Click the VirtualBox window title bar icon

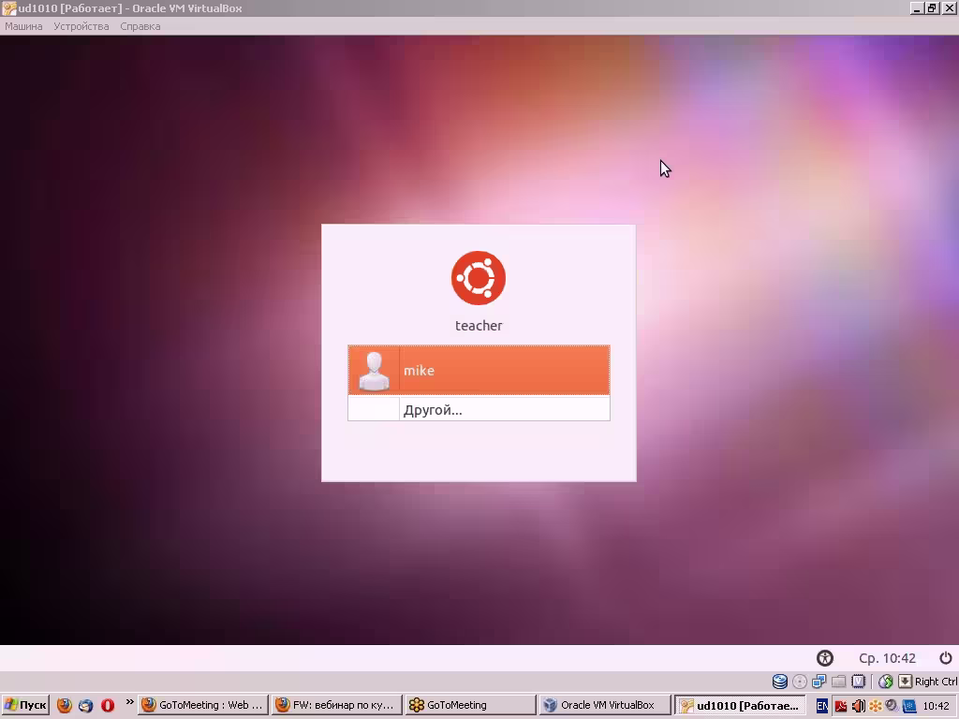point(8,7)
